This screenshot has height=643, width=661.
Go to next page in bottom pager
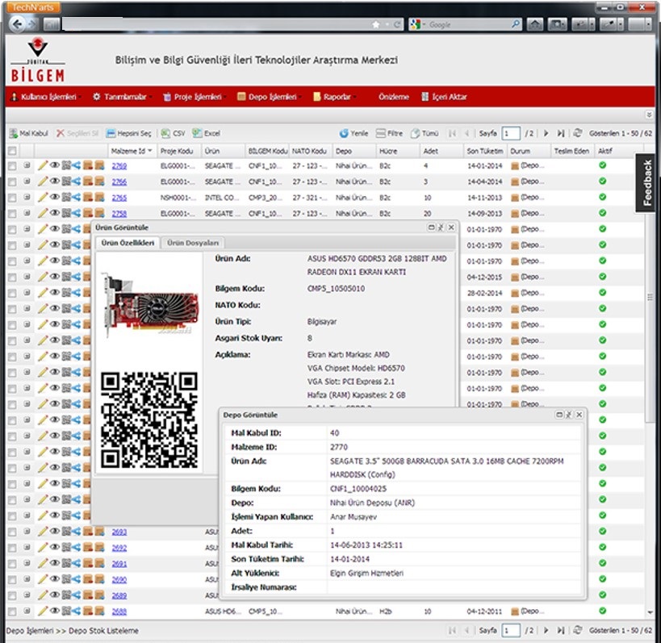point(546,630)
